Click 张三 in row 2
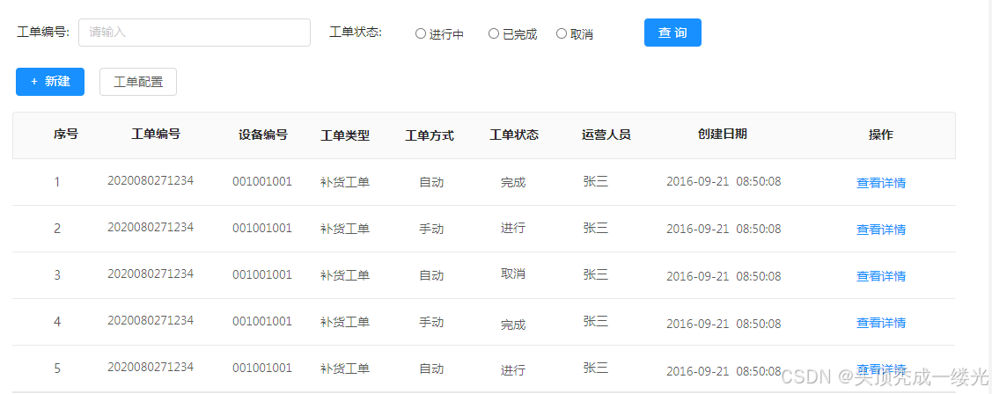Viewport: 992px width, 394px height. [x=595, y=228]
